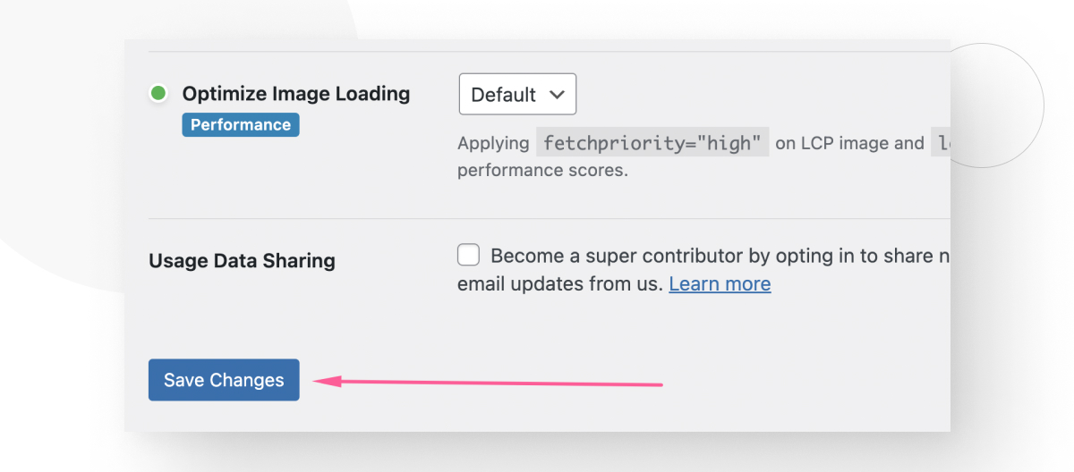Open the Optimize Image Loading dropdown
Screen dimensions: 1074x472
(x=517, y=94)
